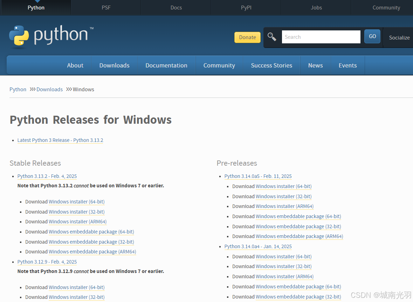Viewport: 413px width, 302px height.
Task: Click the 'Windows' breadcrumb text
Action: click(83, 89)
